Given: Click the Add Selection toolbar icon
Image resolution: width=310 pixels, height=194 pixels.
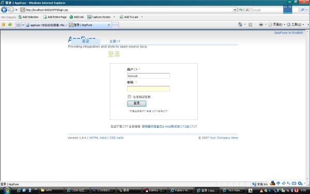Looking at the screenshot, I should pos(20,17).
